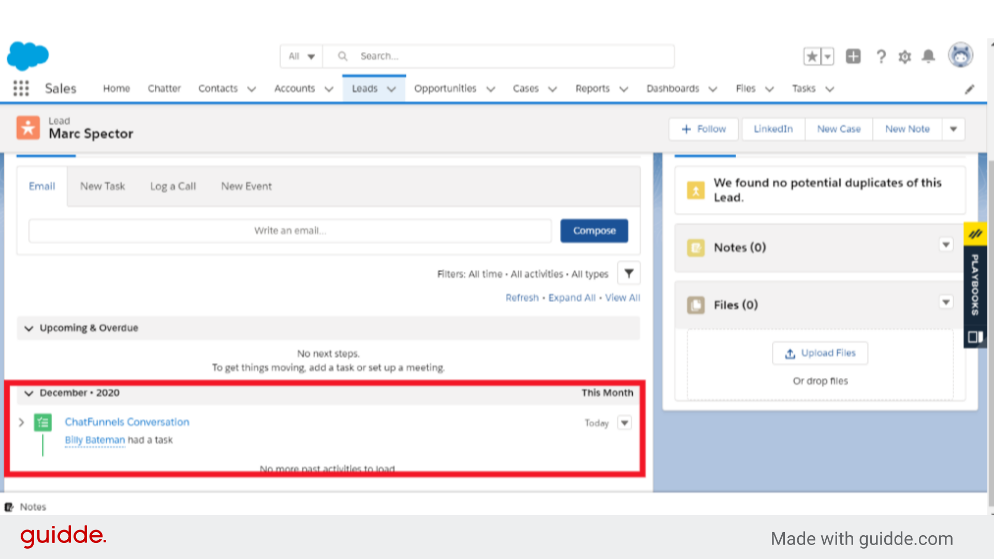
Task: Click the pencil edit navigation icon
Action: pyautogui.click(x=969, y=89)
